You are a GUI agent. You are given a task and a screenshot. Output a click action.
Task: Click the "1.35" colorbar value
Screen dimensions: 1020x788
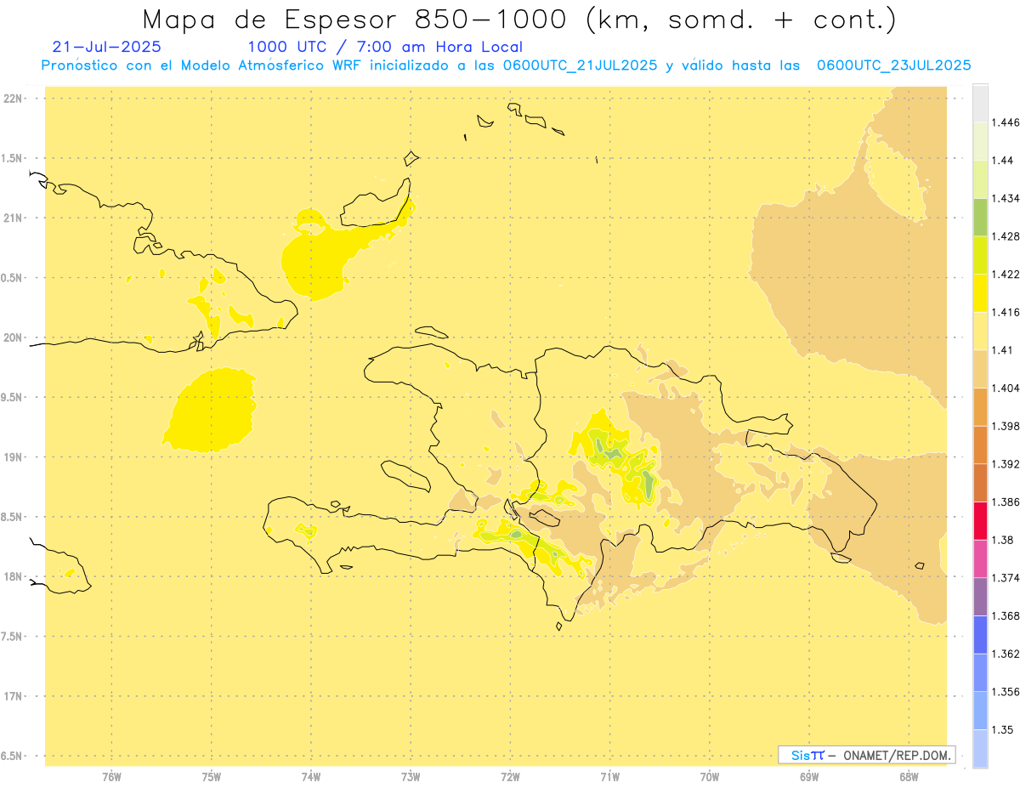(1004, 729)
